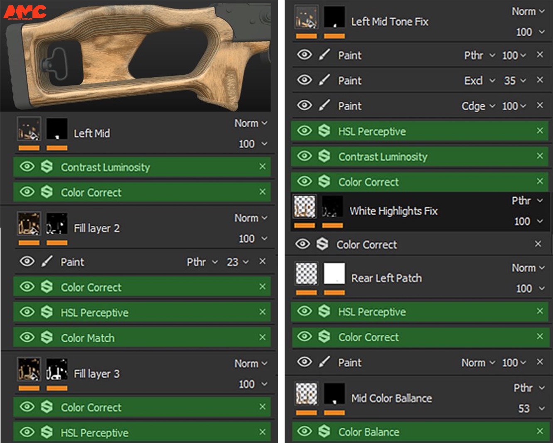Toggle visibility of the Color Balance filter
The height and width of the screenshot is (443, 553).
click(305, 431)
